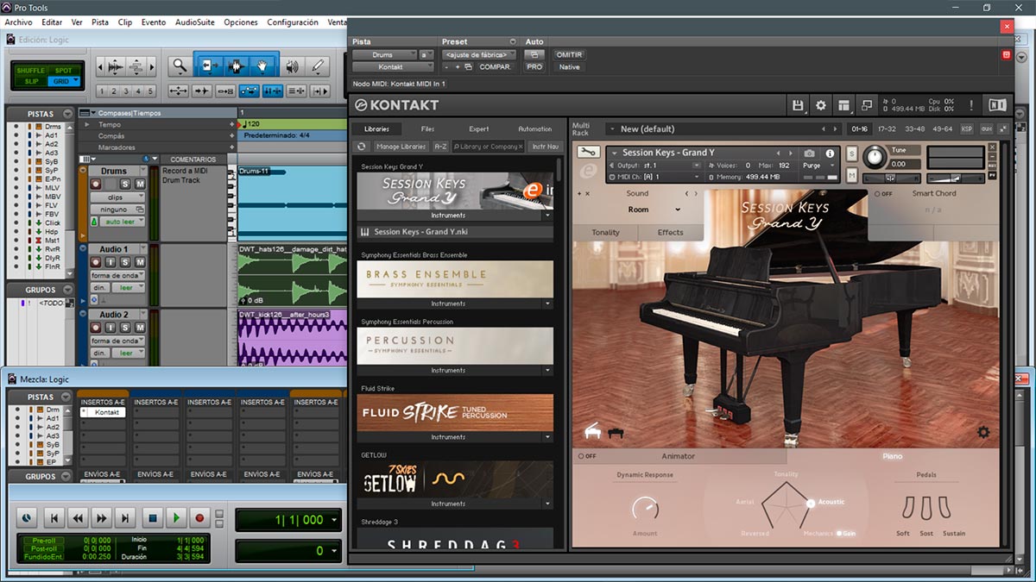Open the Archivo menu

click(x=18, y=22)
